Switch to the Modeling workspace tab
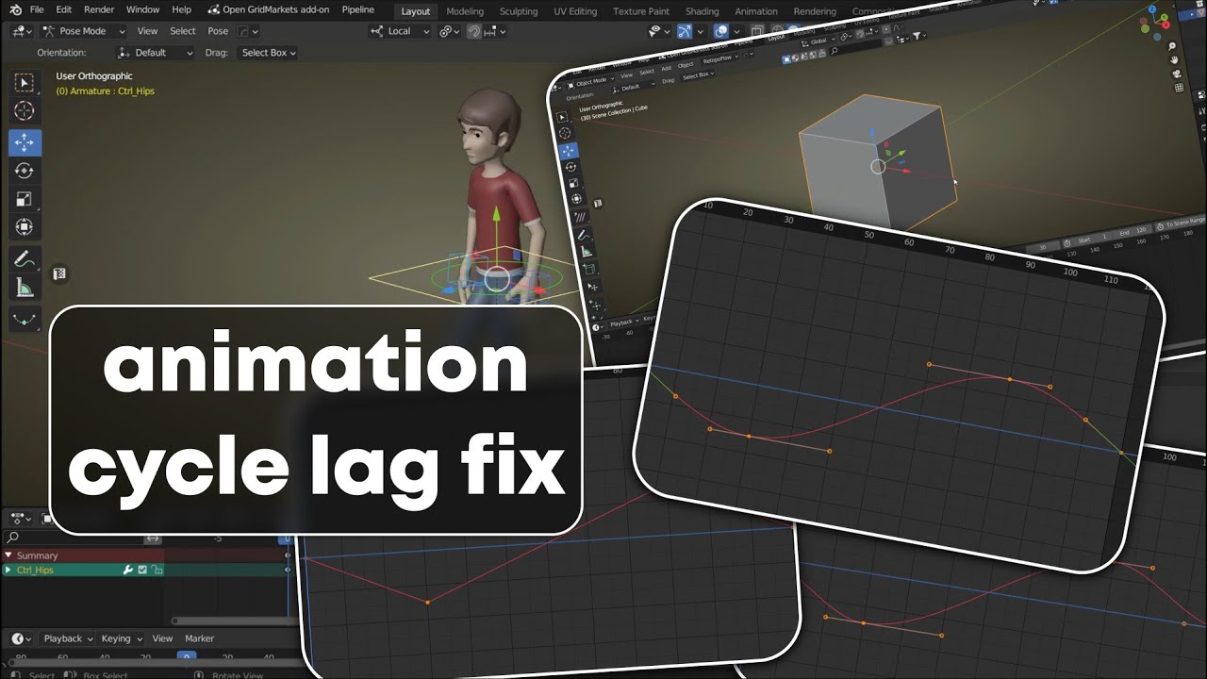 (x=465, y=11)
